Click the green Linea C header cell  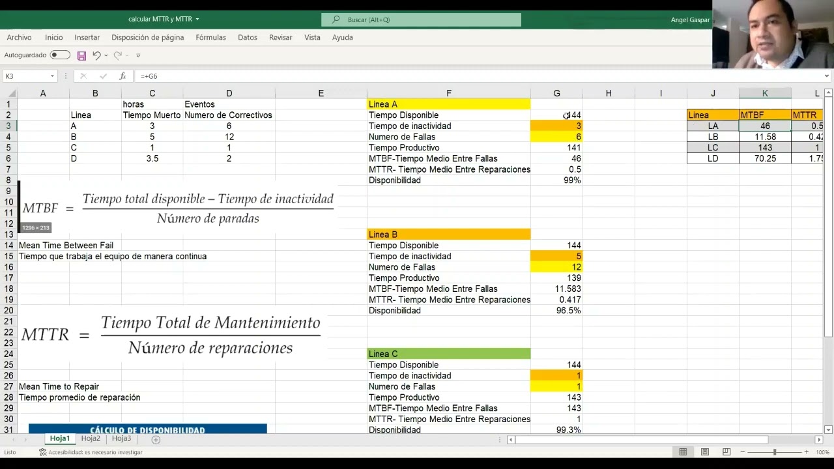point(449,354)
